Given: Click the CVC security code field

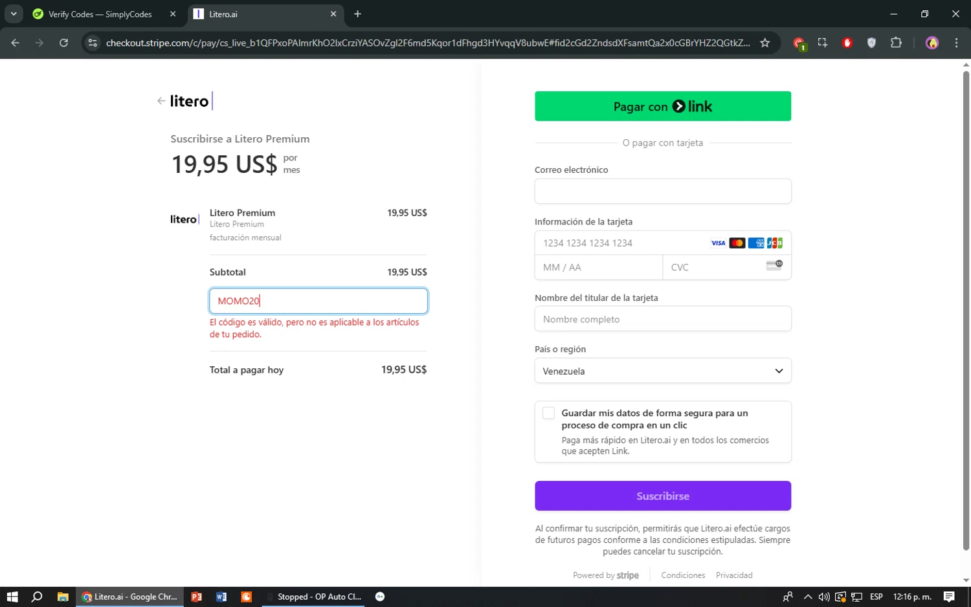Looking at the screenshot, I should 727,267.
